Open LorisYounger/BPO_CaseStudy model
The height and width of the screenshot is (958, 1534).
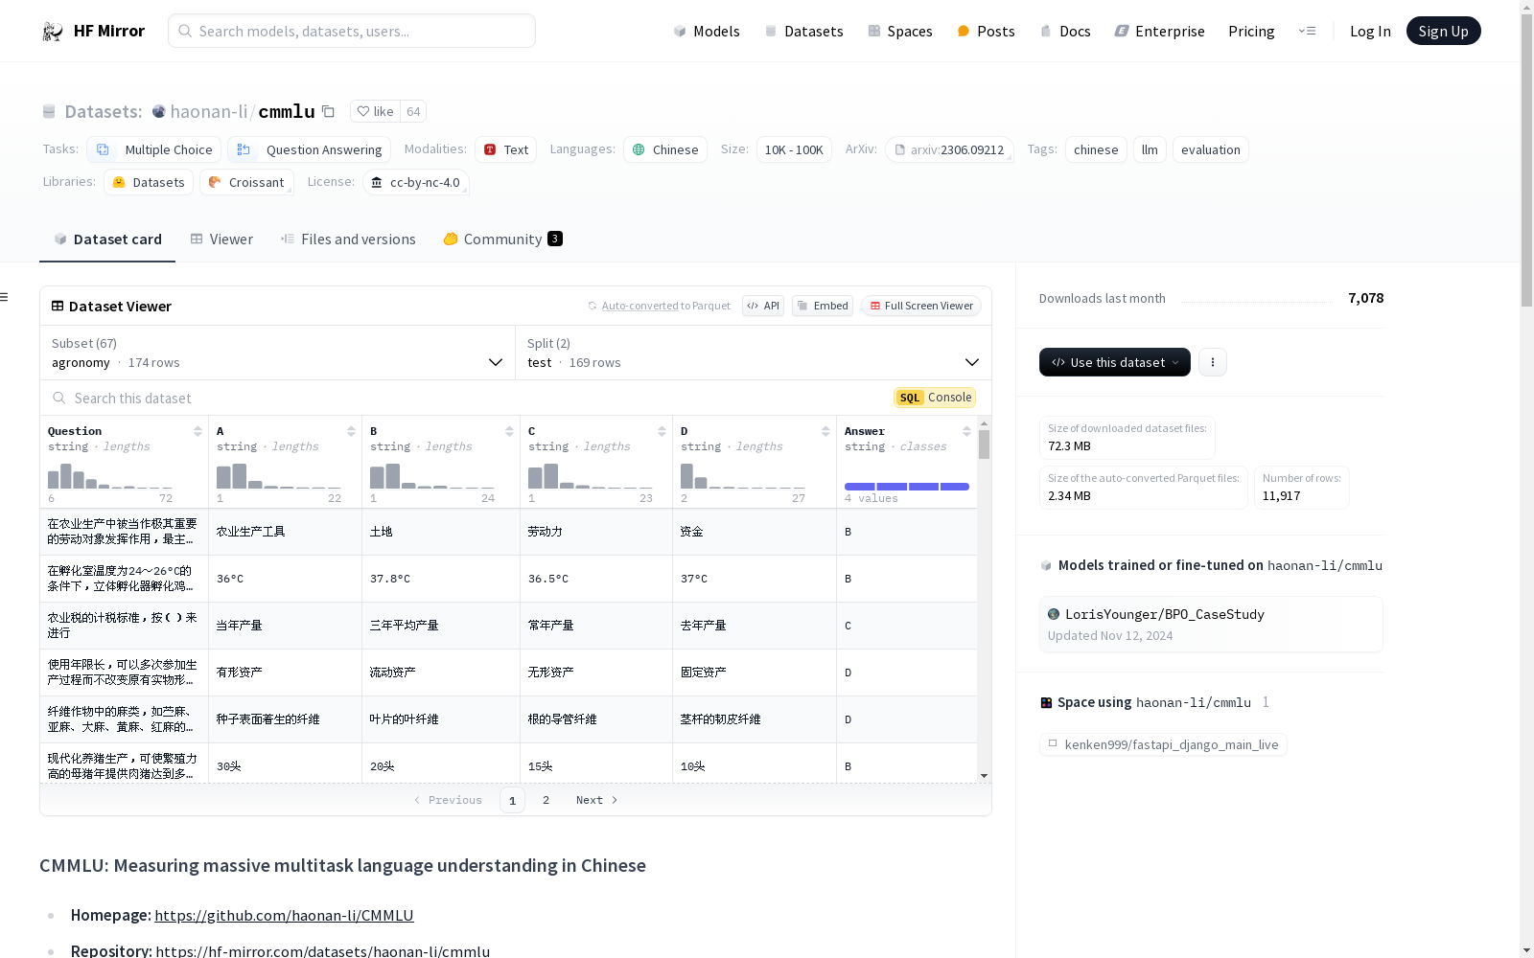(1211, 624)
